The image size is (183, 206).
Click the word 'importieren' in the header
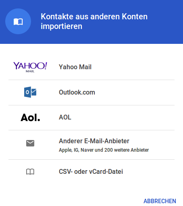click(61, 26)
